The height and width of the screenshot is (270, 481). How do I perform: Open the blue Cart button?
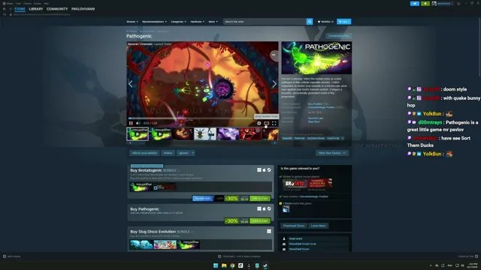(344, 22)
